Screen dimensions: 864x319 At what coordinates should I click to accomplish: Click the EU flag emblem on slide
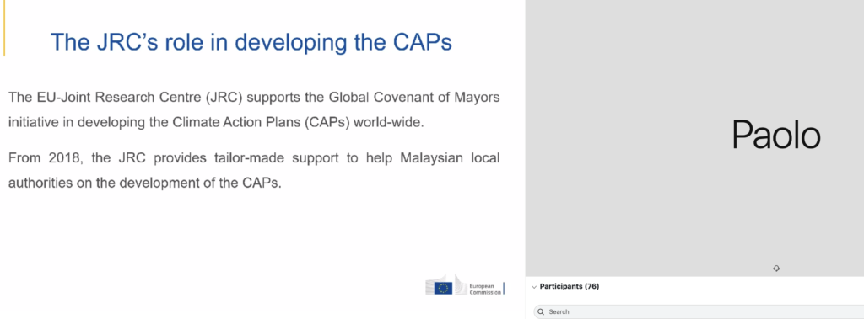point(442,288)
